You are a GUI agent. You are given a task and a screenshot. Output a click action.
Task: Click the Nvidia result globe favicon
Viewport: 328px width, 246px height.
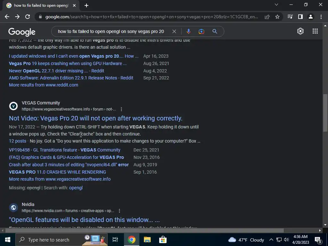pos(13,208)
